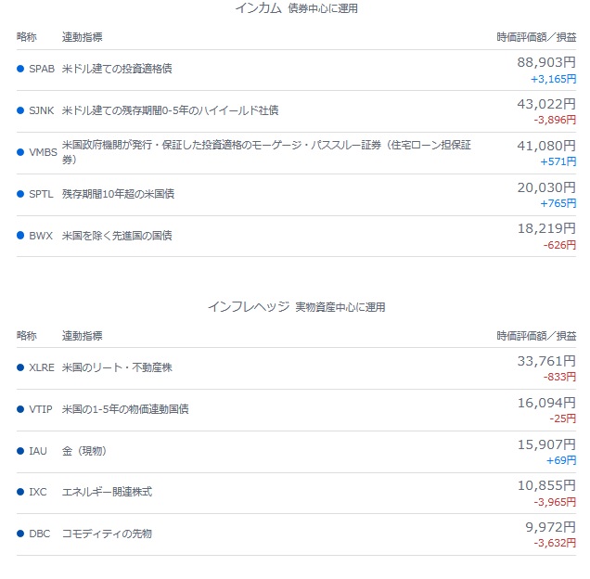Click the blue dot beside VMBS

pyautogui.click(x=20, y=152)
